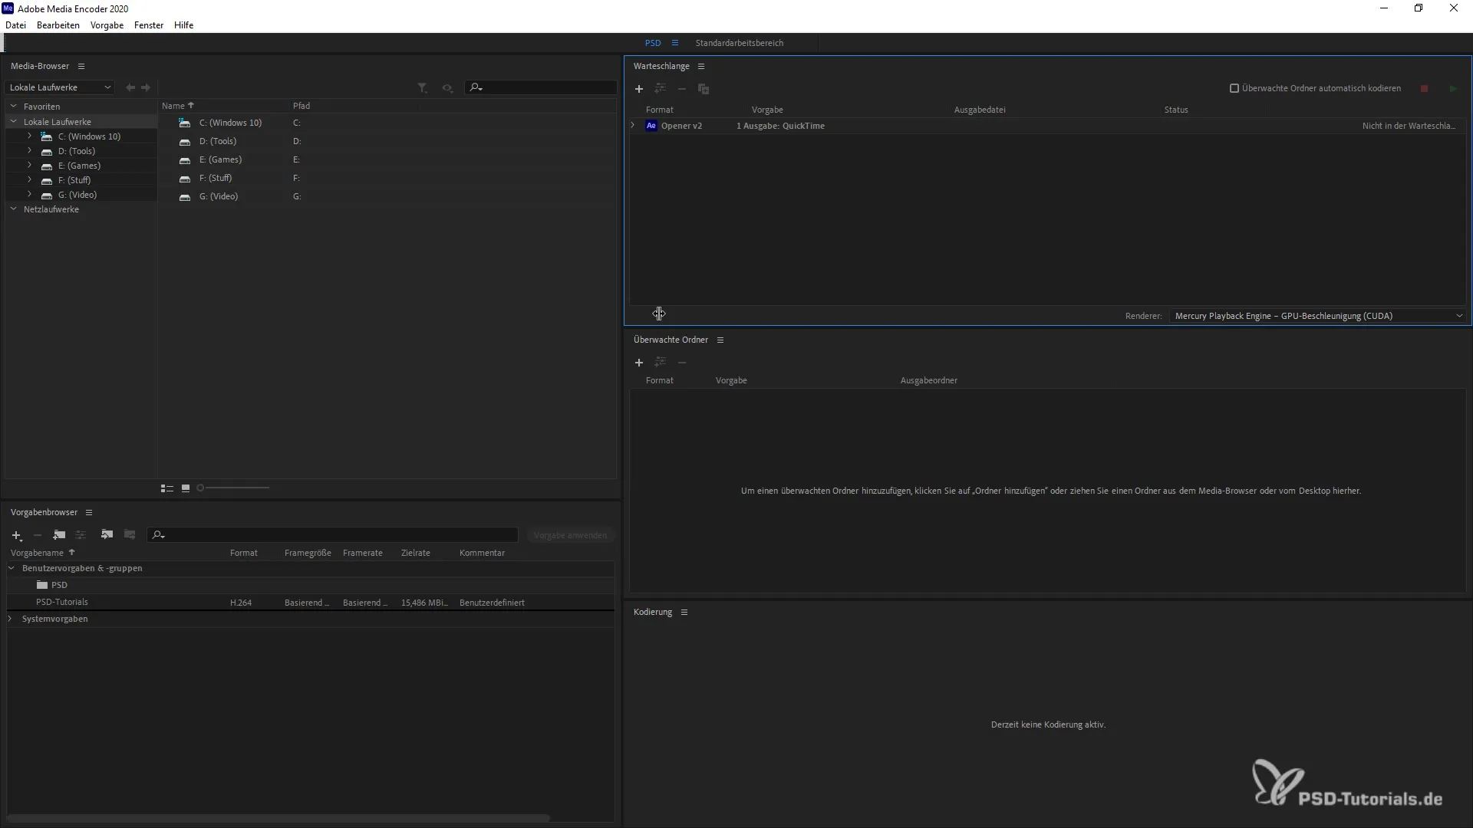Open the Fenster menu

coord(149,25)
